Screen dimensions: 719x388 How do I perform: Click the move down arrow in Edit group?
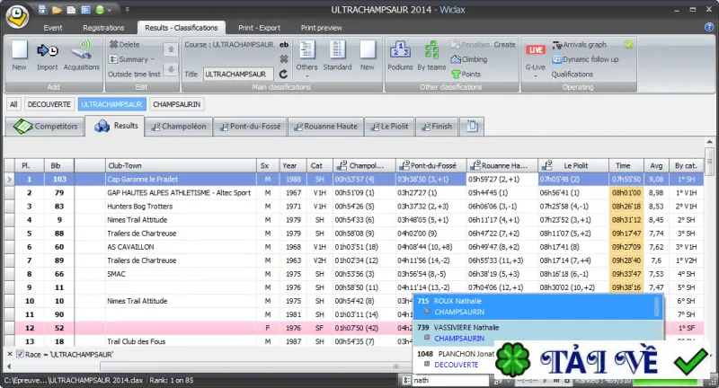[171, 70]
